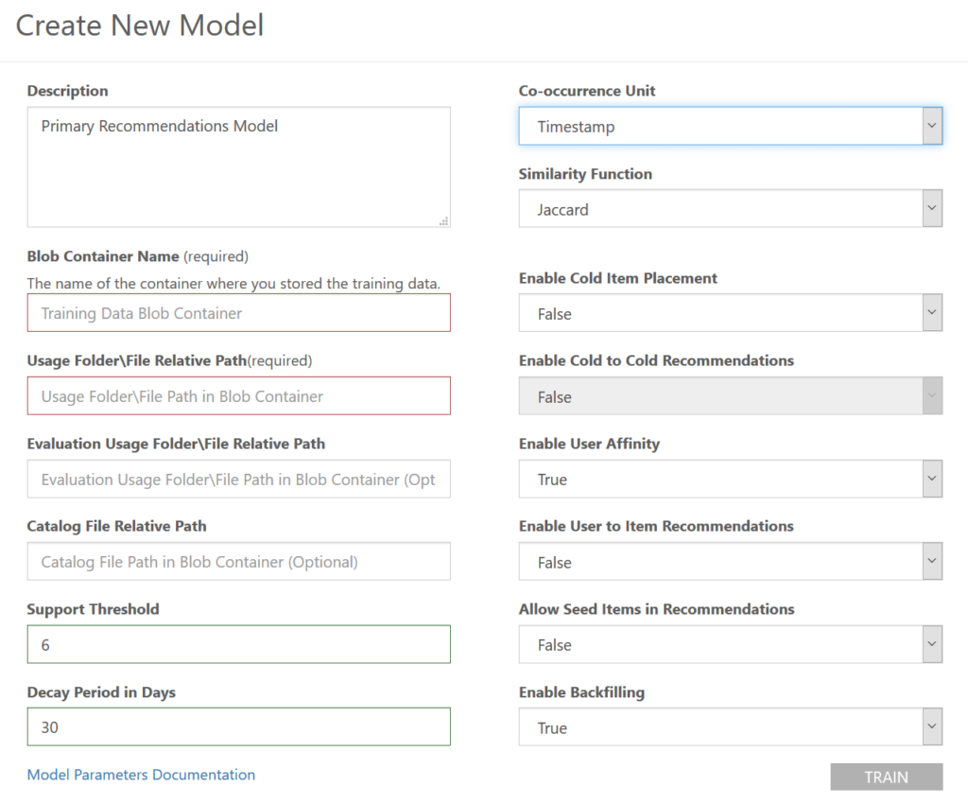Expand the Enable Backfilling dropdown
Viewport: 968px width, 804px height.
pos(728,726)
